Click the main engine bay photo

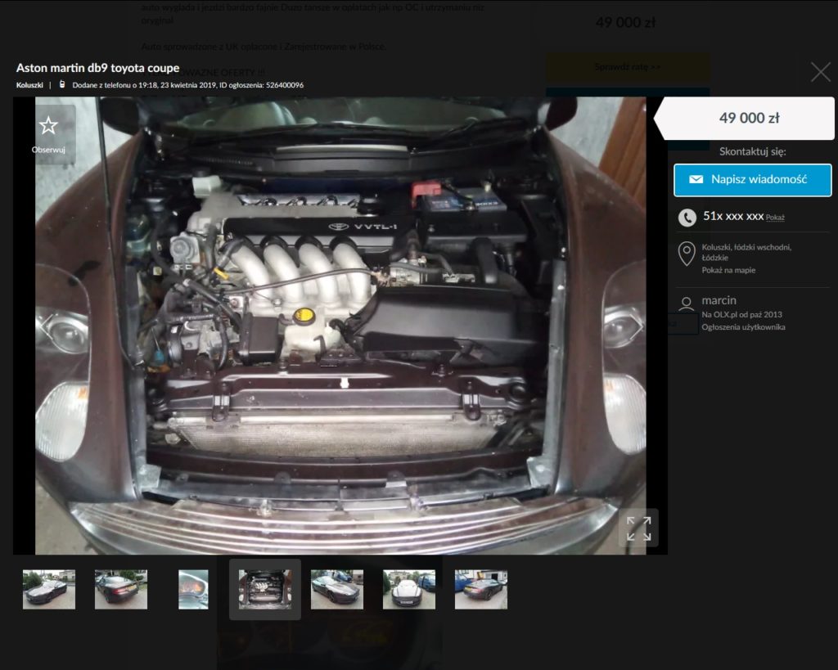(340, 326)
